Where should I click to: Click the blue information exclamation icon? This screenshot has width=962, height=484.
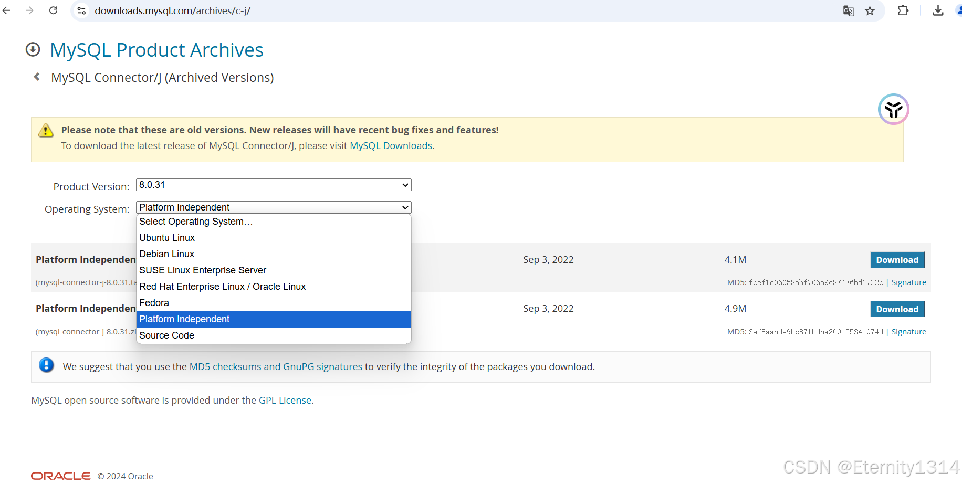[46, 365]
